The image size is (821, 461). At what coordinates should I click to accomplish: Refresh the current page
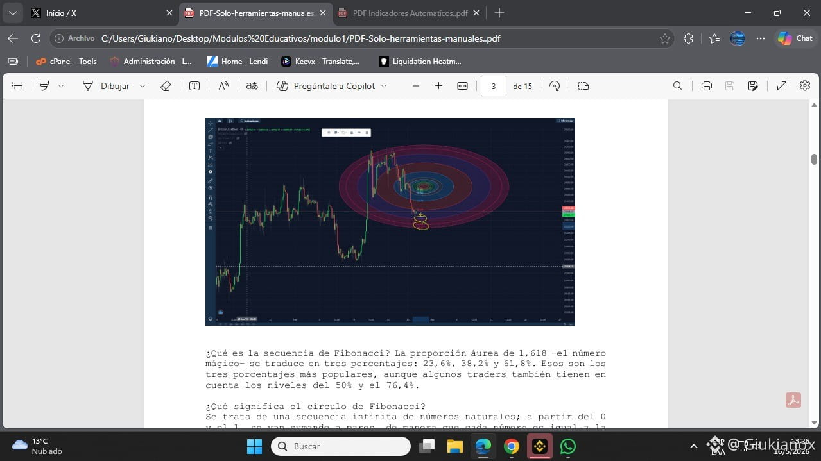pyautogui.click(x=36, y=38)
